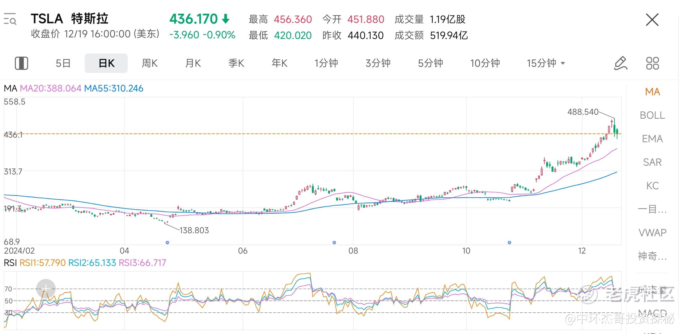This screenshot has height=334, width=688.
Task: Select the KC indicator
Action: coord(652,186)
